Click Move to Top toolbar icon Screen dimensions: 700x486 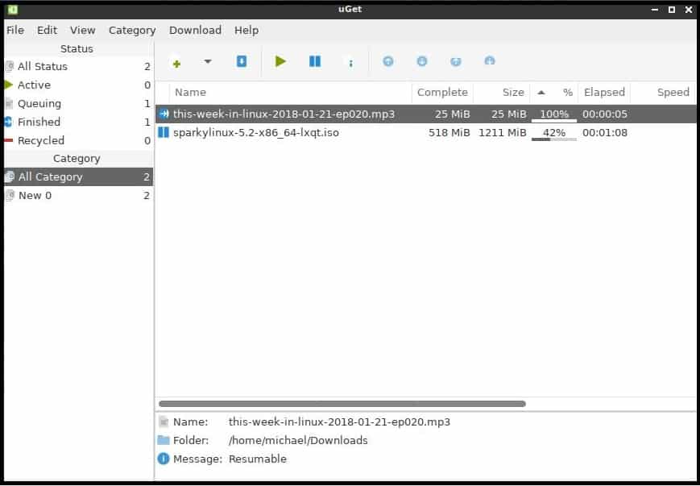(x=455, y=61)
